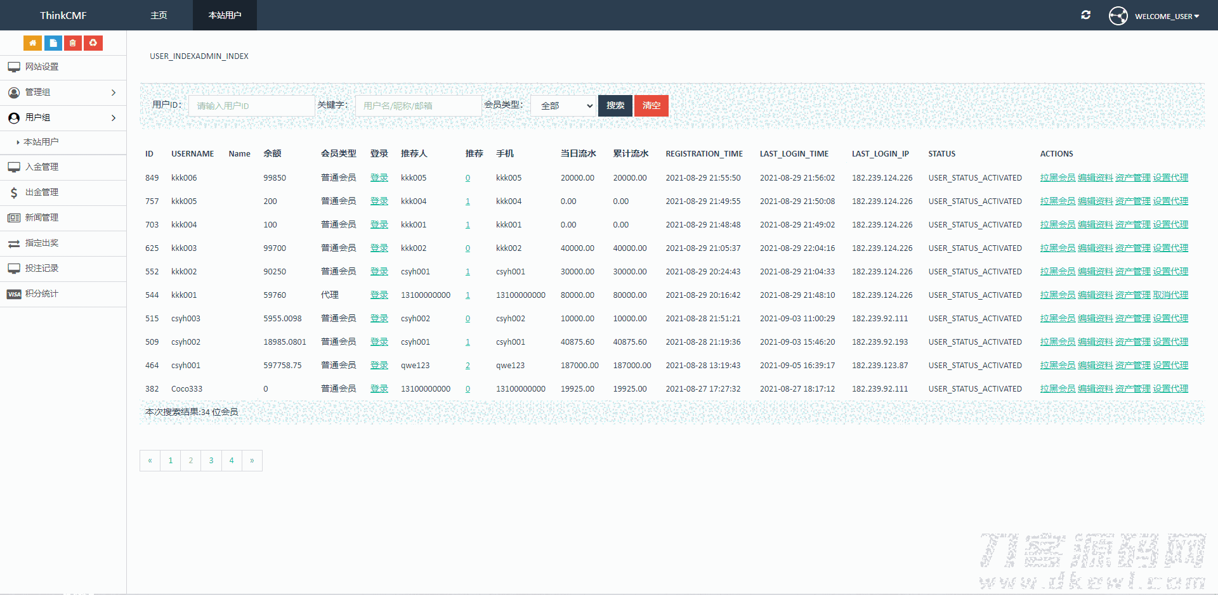The width and height of the screenshot is (1218, 595).
Task: Open 新闻管理 with the newspaper icon
Action: 42,218
